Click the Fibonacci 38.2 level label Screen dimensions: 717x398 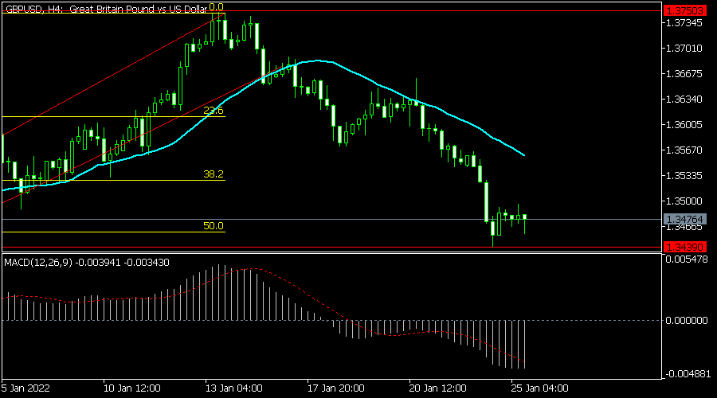point(214,174)
